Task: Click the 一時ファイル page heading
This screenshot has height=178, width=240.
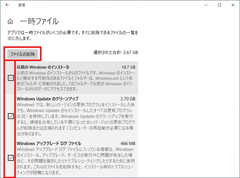Action: 39,22
